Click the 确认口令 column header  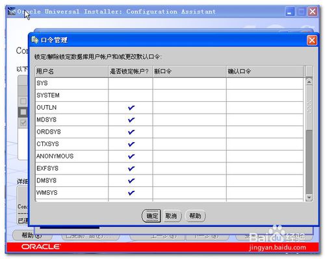coord(265,71)
